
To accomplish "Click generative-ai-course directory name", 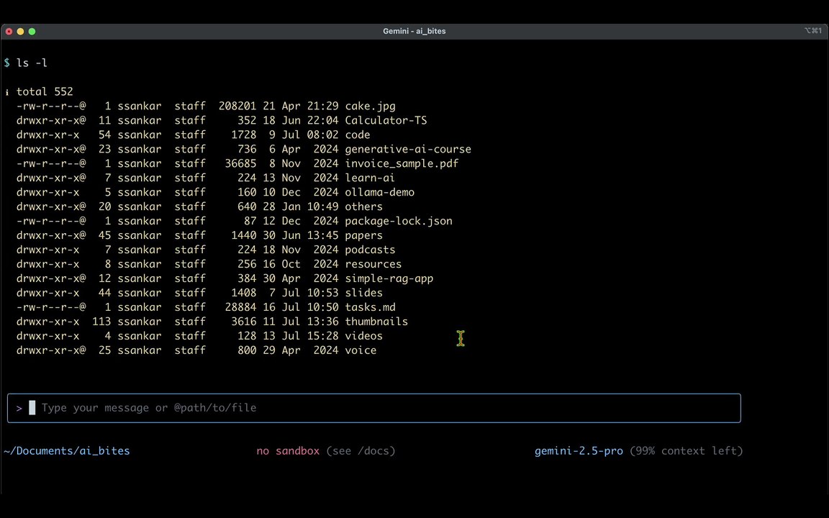I will (408, 149).
